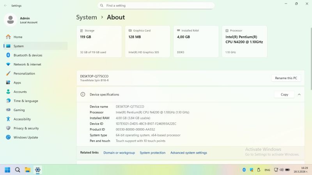Open the Bluetooth & devices settings page
The width and height of the screenshot is (312, 175).
click(x=27, y=55)
